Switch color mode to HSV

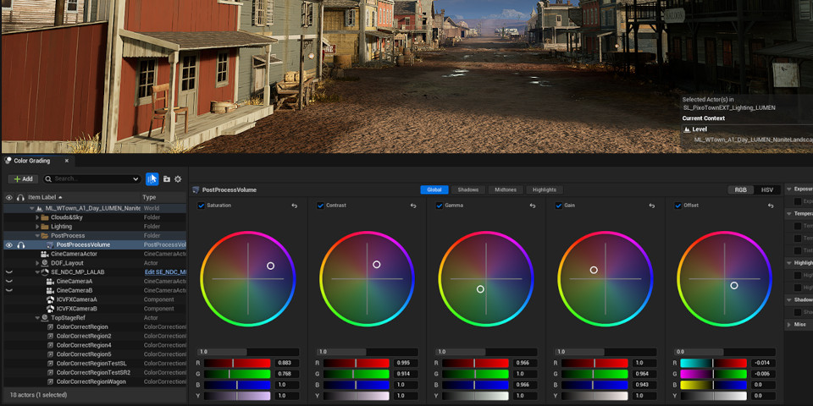coord(766,190)
